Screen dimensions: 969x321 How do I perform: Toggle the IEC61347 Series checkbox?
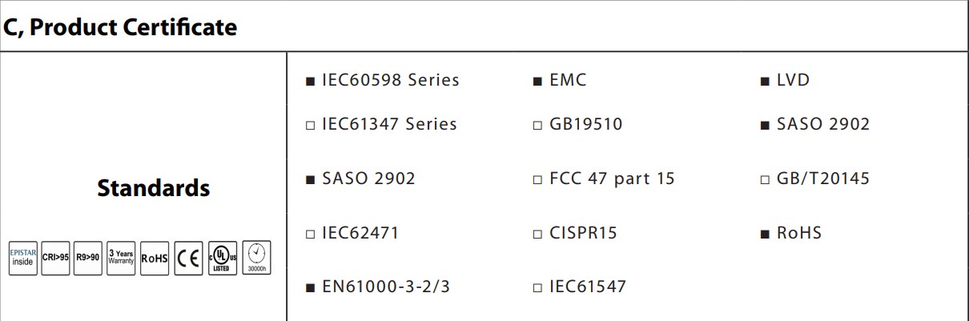[311, 125]
